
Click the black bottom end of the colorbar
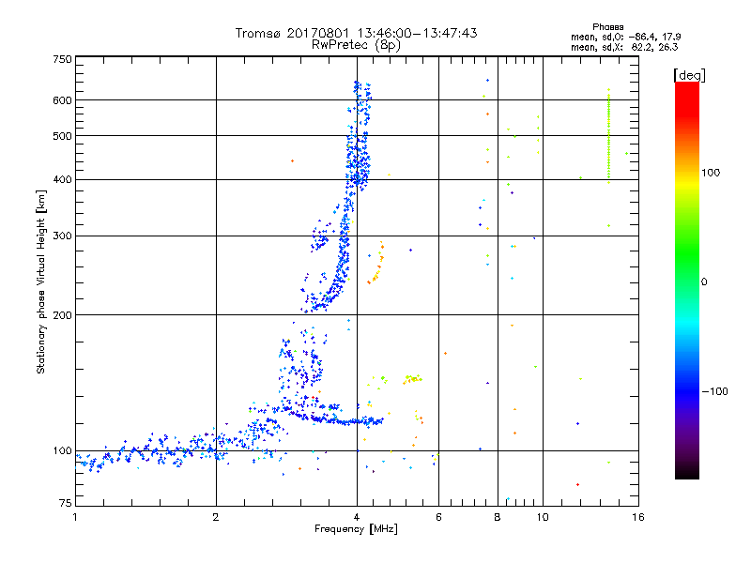click(687, 472)
